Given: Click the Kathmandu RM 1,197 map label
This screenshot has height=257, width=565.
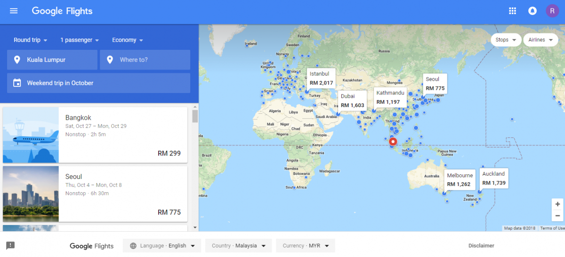Looking at the screenshot, I should [x=390, y=97].
